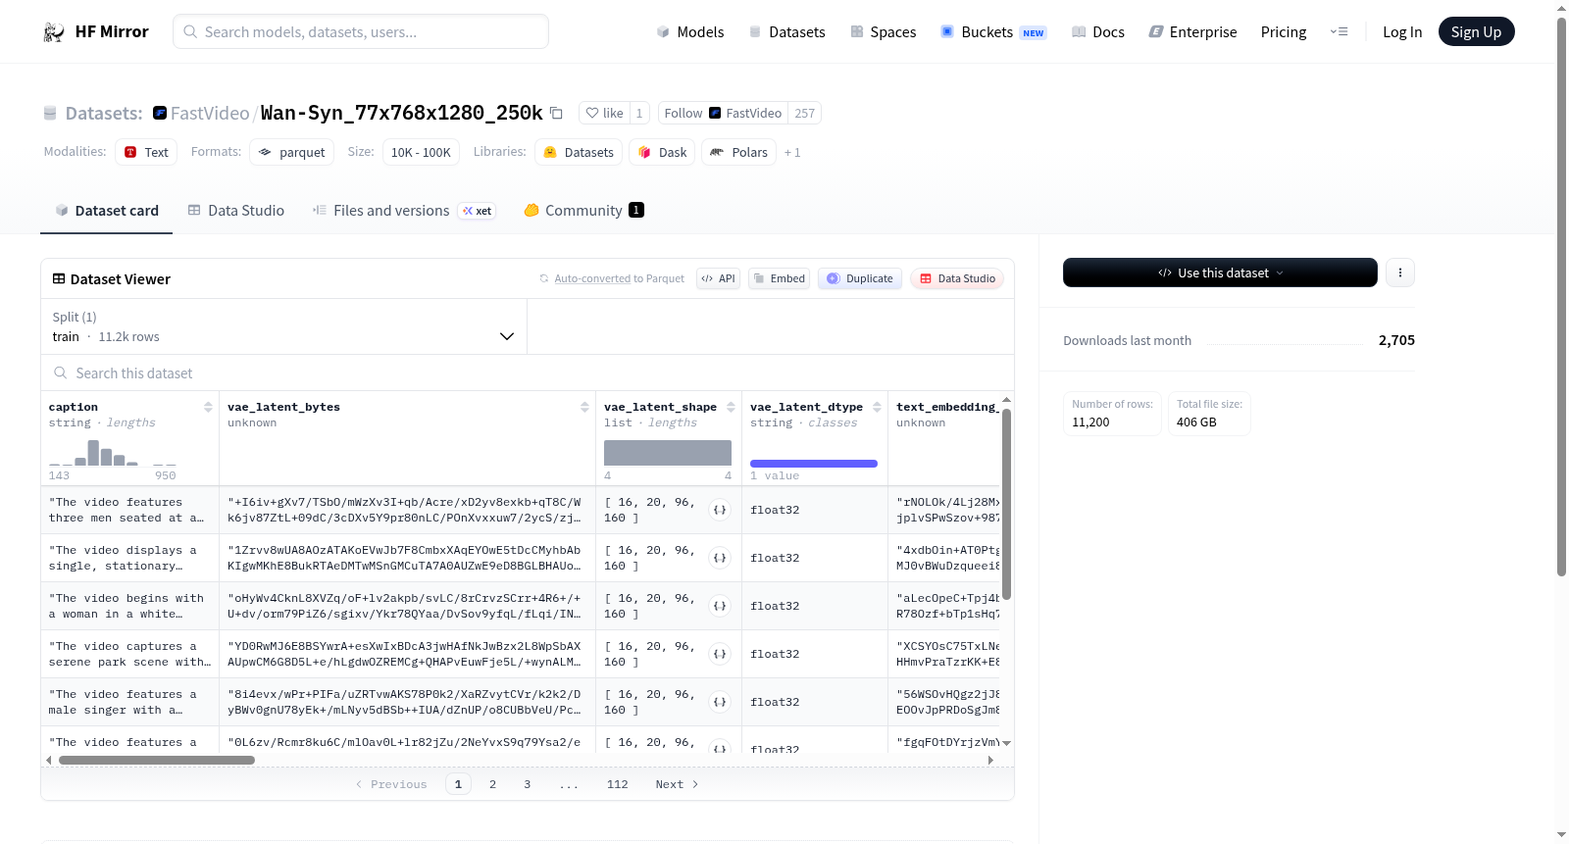Viewport: 1569px width, 844px height.
Task: Click the Log In link
Action: (x=1402, y=32)
